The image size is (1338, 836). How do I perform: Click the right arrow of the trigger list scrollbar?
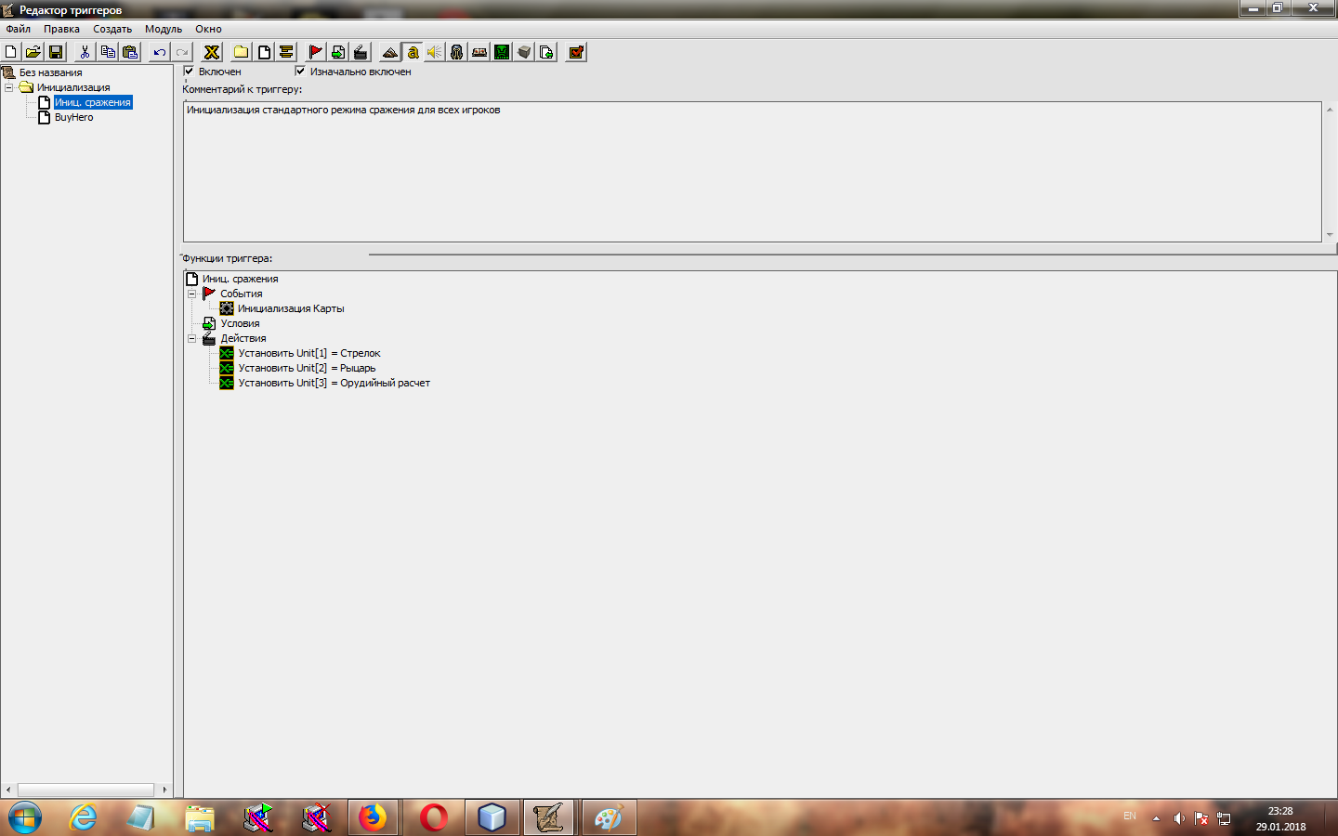click(x=164, y=790)
